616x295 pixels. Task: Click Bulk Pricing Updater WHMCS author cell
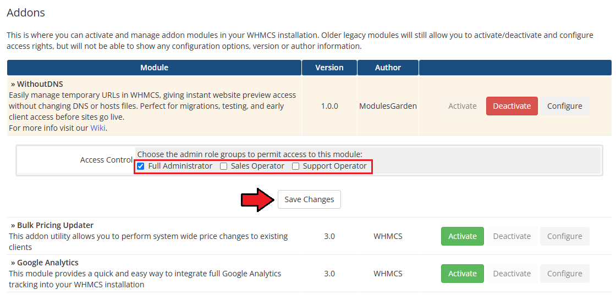388,236
